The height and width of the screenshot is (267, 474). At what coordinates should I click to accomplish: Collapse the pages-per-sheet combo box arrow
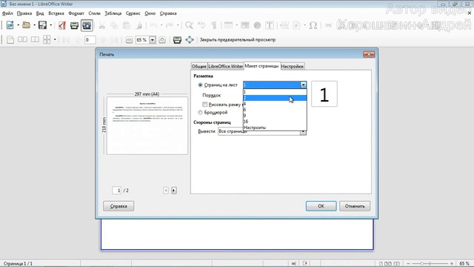303,85
